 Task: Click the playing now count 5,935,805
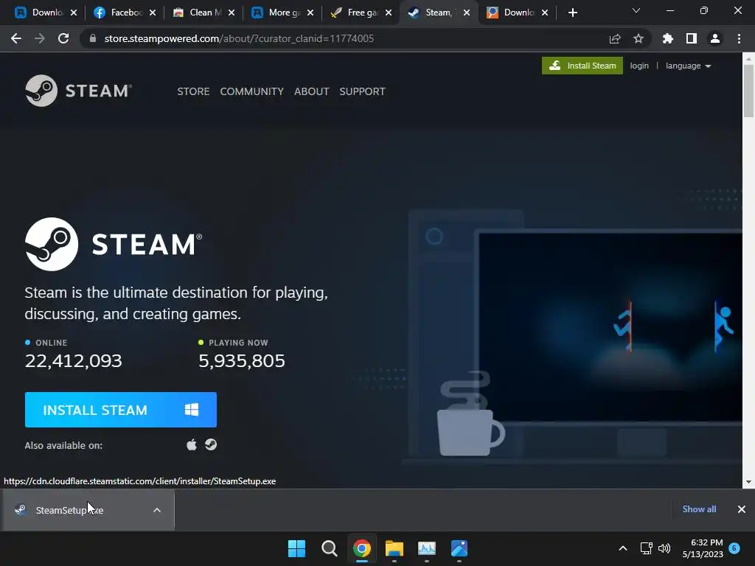242,361
